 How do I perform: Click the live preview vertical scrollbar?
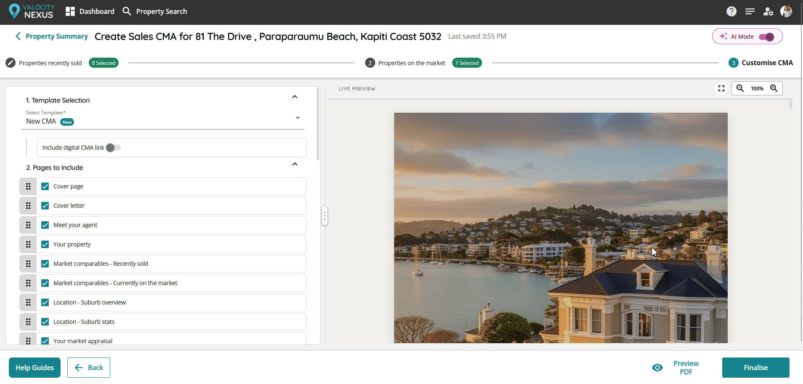(x=791, y=104)
